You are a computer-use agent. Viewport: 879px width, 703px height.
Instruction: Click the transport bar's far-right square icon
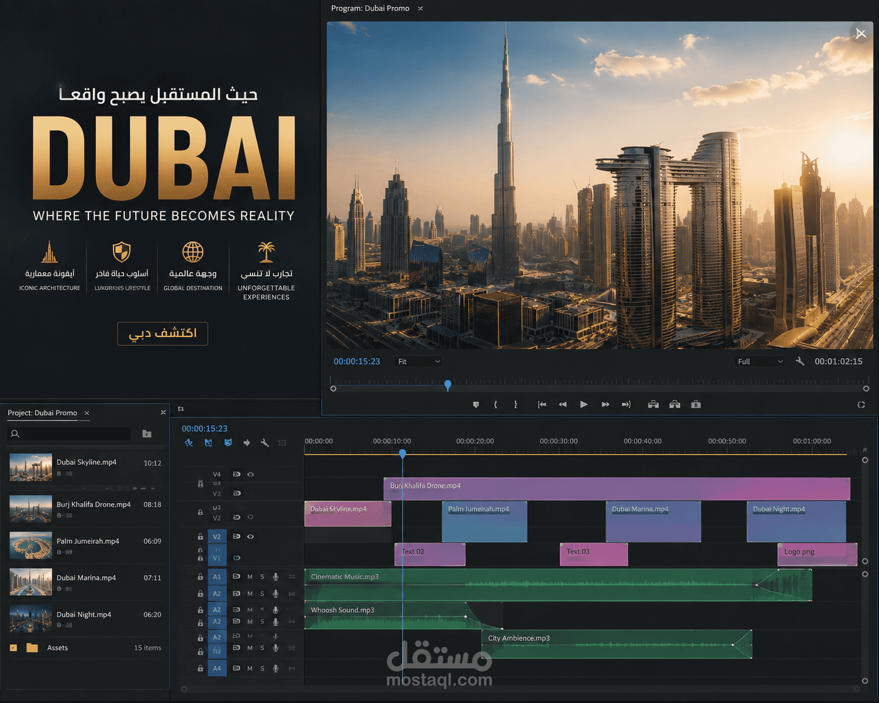coord(861,405)
